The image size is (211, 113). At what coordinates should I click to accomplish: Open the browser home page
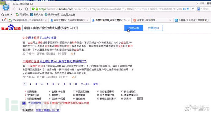[x=27, y=9]
